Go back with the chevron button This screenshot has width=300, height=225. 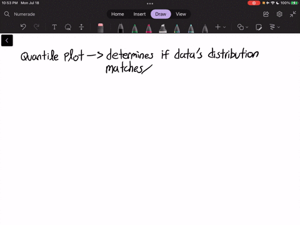(7, 41)
